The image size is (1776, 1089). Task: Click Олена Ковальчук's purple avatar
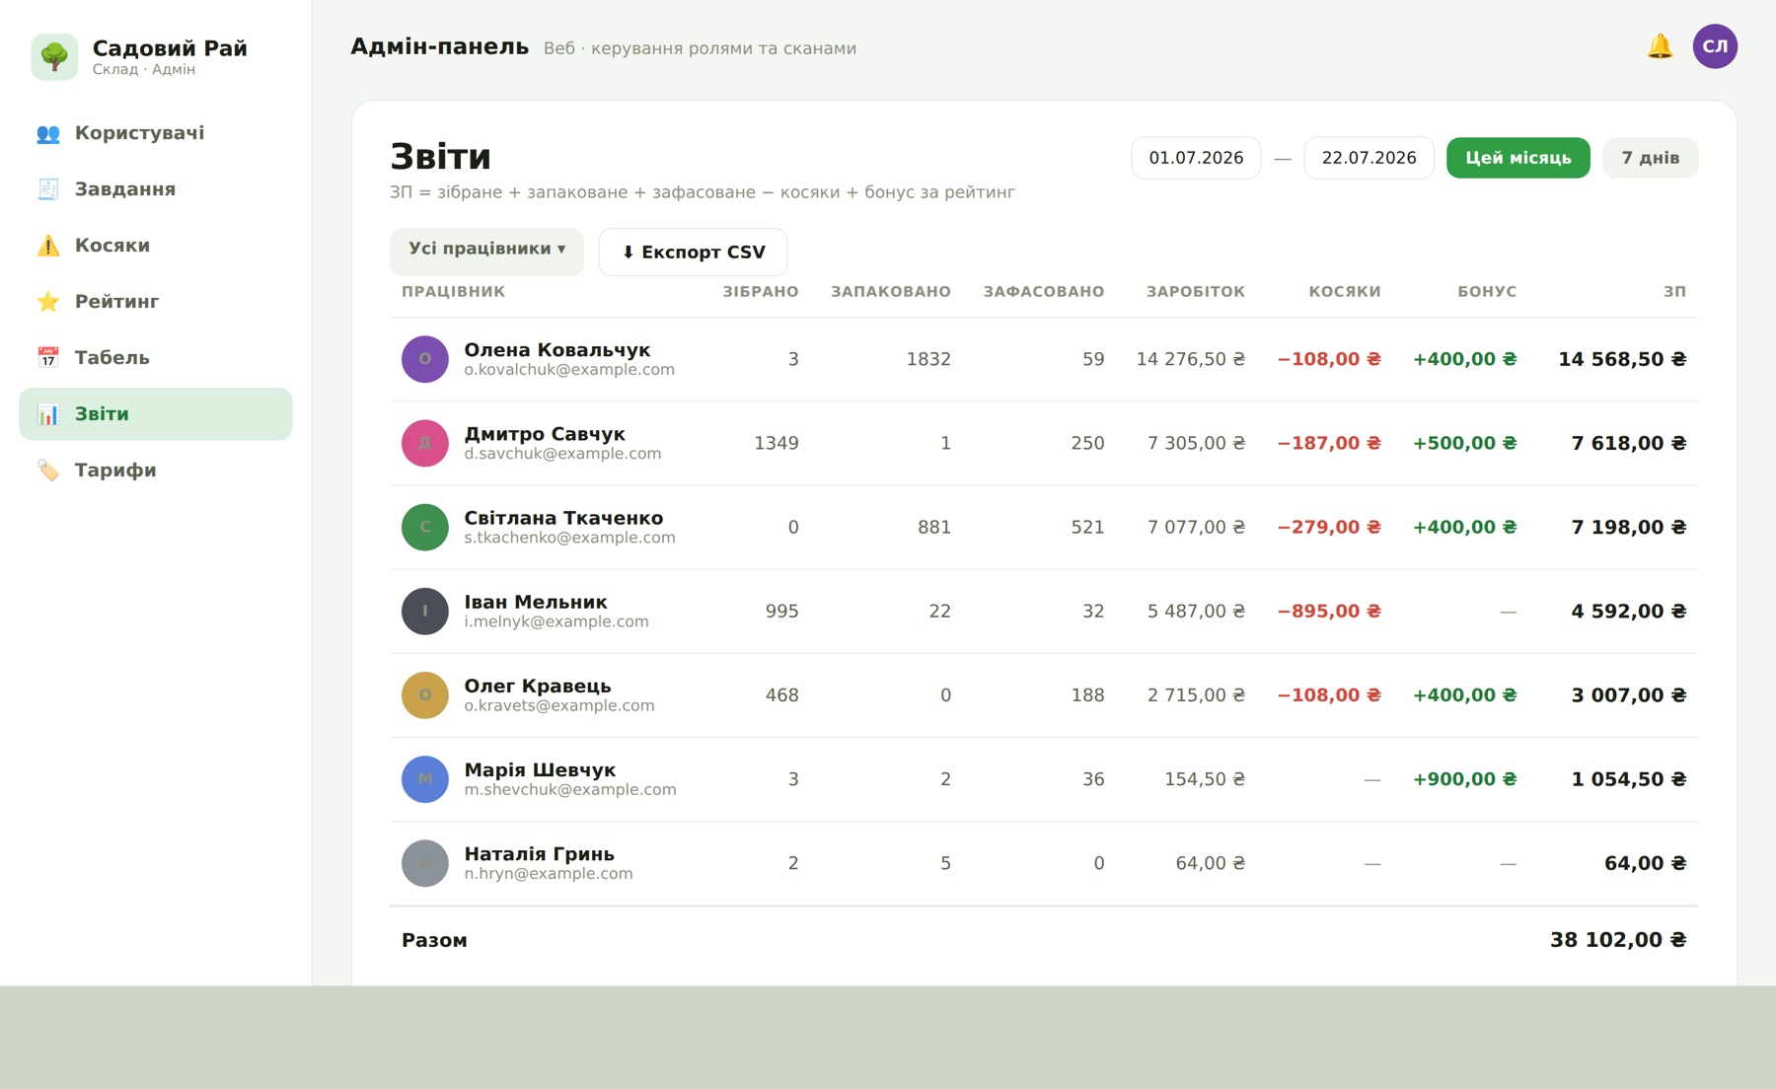pyautogui.click(x=425, y=359)
